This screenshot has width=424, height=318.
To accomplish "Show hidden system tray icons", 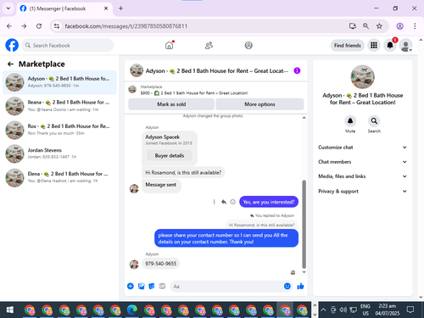I will [323, 310].
